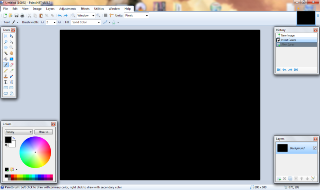Viewport: 320px width, 190px height.
Task: Select the Move Selected Pixels tool
Action: tap(12, 36)
